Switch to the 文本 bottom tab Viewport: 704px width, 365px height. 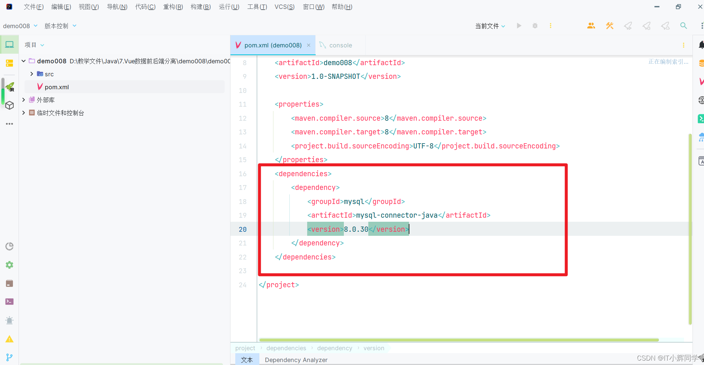coord(247,359)
